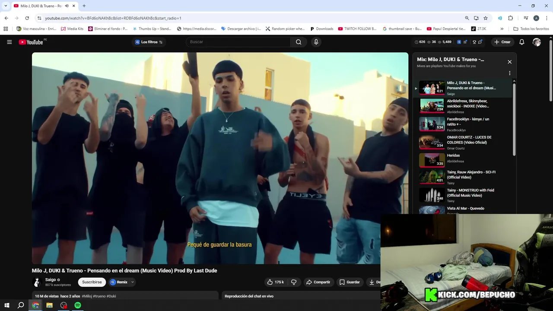Open YouTube notifications bell
Viewport: 553px width, 311px height.
click(x=521, y=42)
